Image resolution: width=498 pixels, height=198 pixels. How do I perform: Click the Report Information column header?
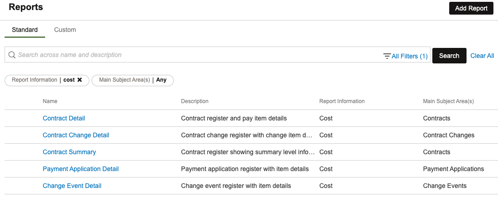342,101
